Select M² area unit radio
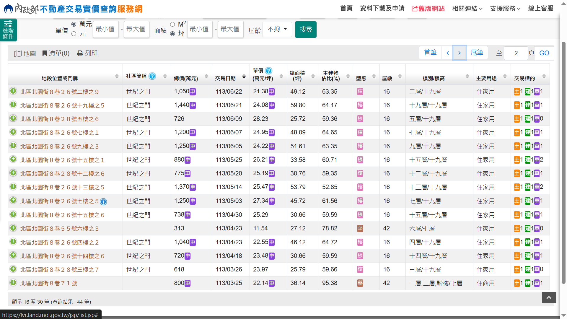 pos(172,24)
